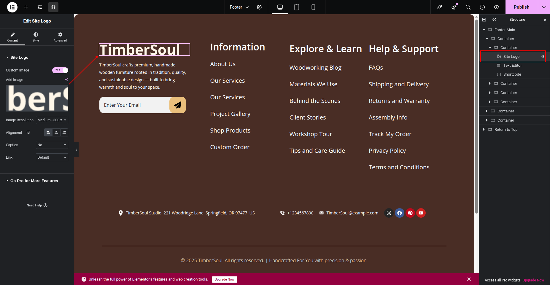Open the Caption dropdown
Viewport: 550px width, 285px height.
tap(52, 145)
